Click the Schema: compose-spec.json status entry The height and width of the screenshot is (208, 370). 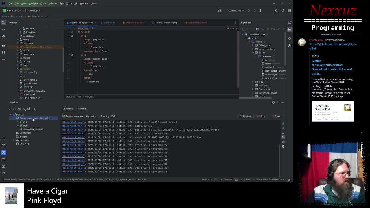(269, 179)
